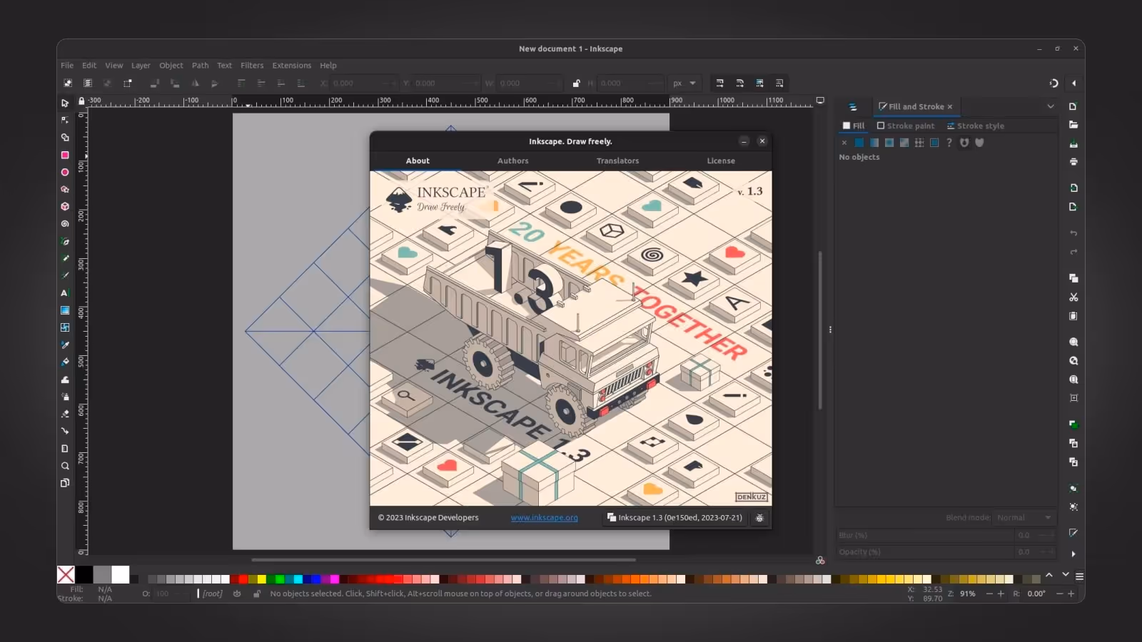Viewport: 1142px width, 642px height.
Task: Open the Stroke paint tab
Action: pyautogui.click(x=906, y=126)
